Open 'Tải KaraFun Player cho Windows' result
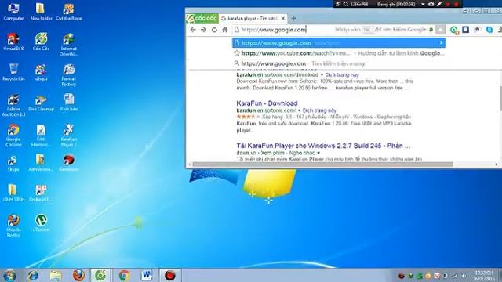This screenshot has height=282, width=502. click(x=323, y=146)
